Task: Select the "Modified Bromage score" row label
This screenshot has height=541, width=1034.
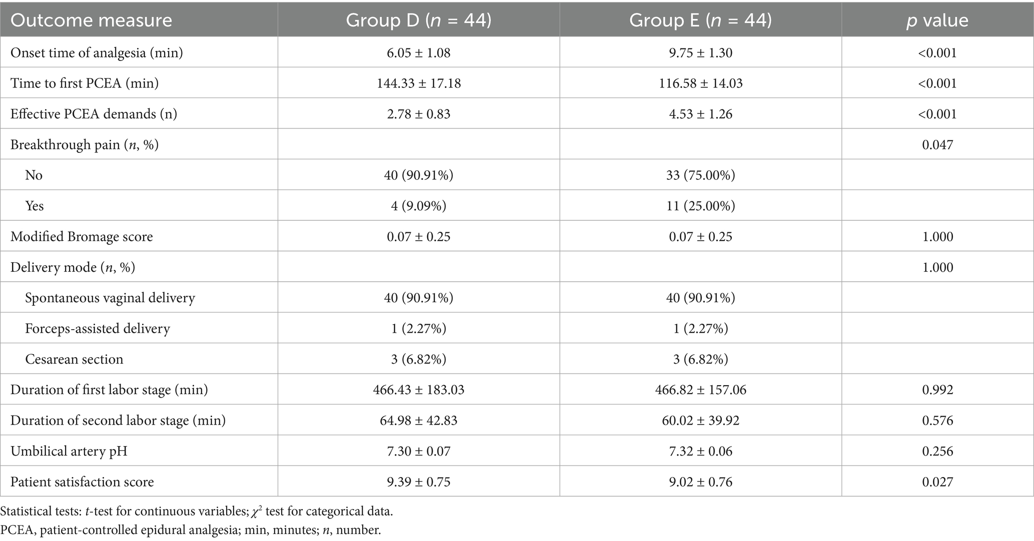Action: click(82, 236)
